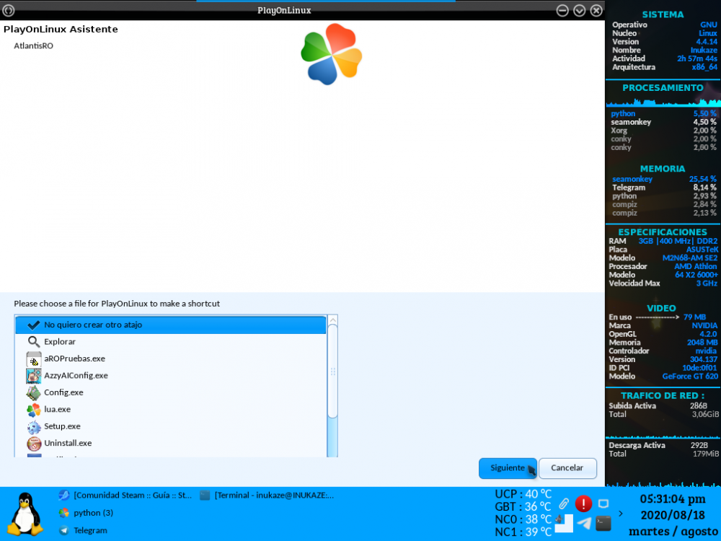Click the Explorar magnifier icon
The image size is (721, 541).
coord(34,342)
